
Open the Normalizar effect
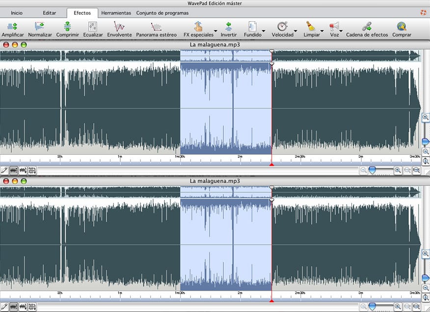click(40, 29)
